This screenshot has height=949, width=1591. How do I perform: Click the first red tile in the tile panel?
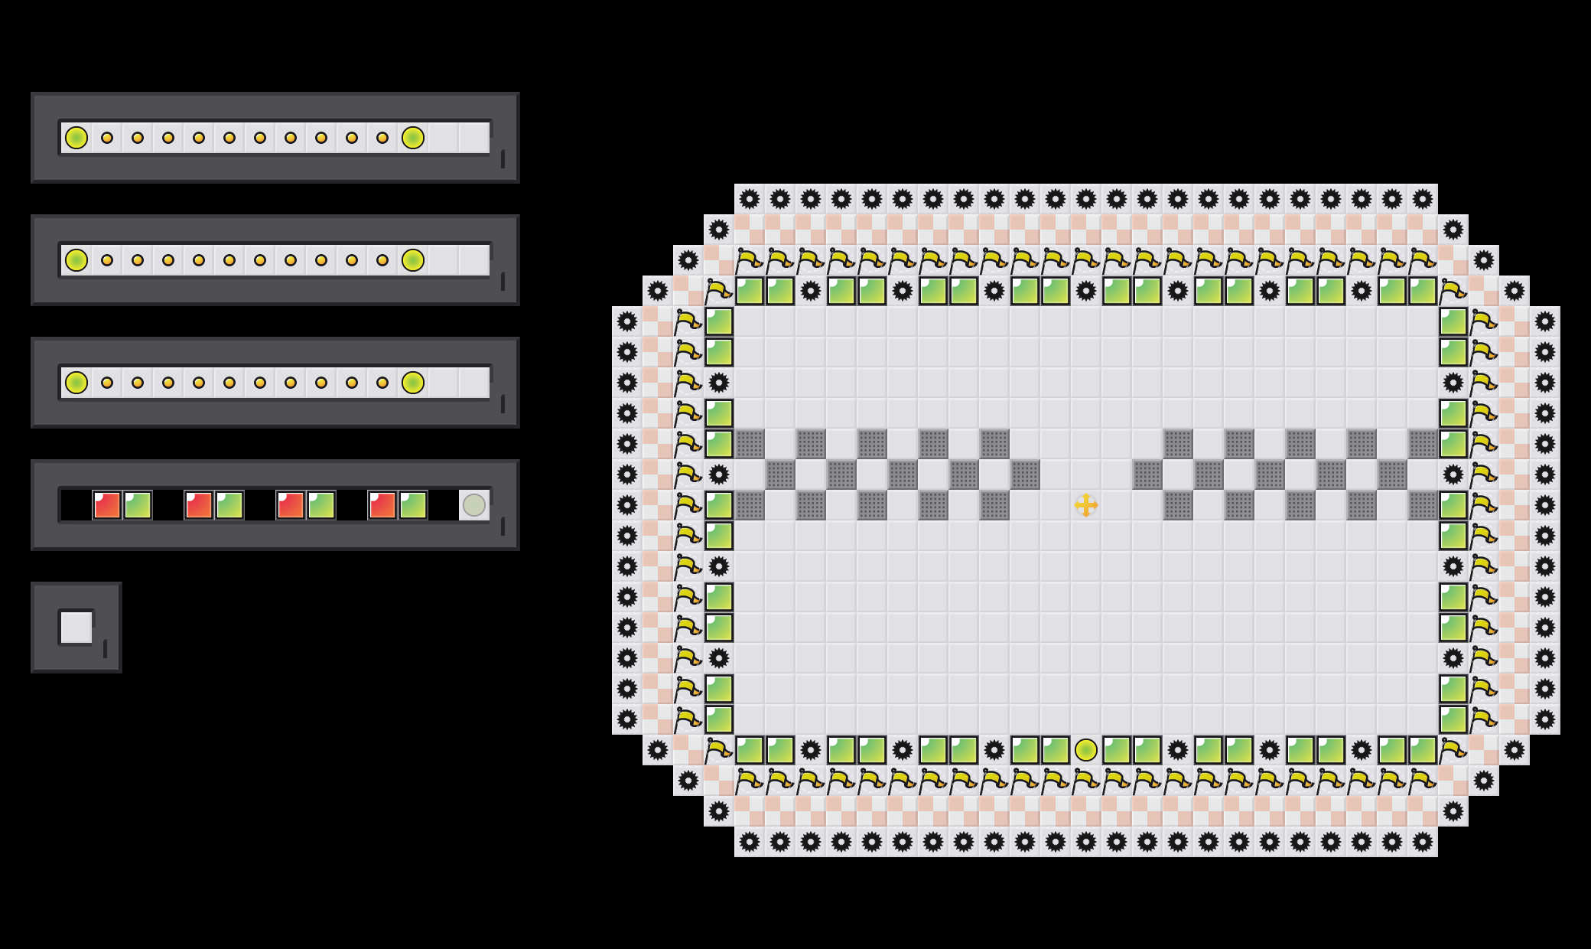[x=107, y=505]
